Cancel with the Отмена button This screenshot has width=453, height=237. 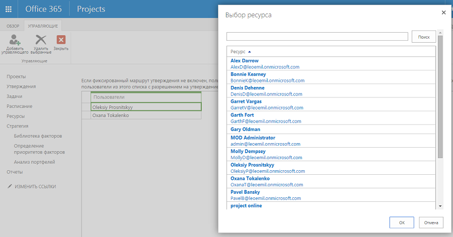(x=431, y=222)
